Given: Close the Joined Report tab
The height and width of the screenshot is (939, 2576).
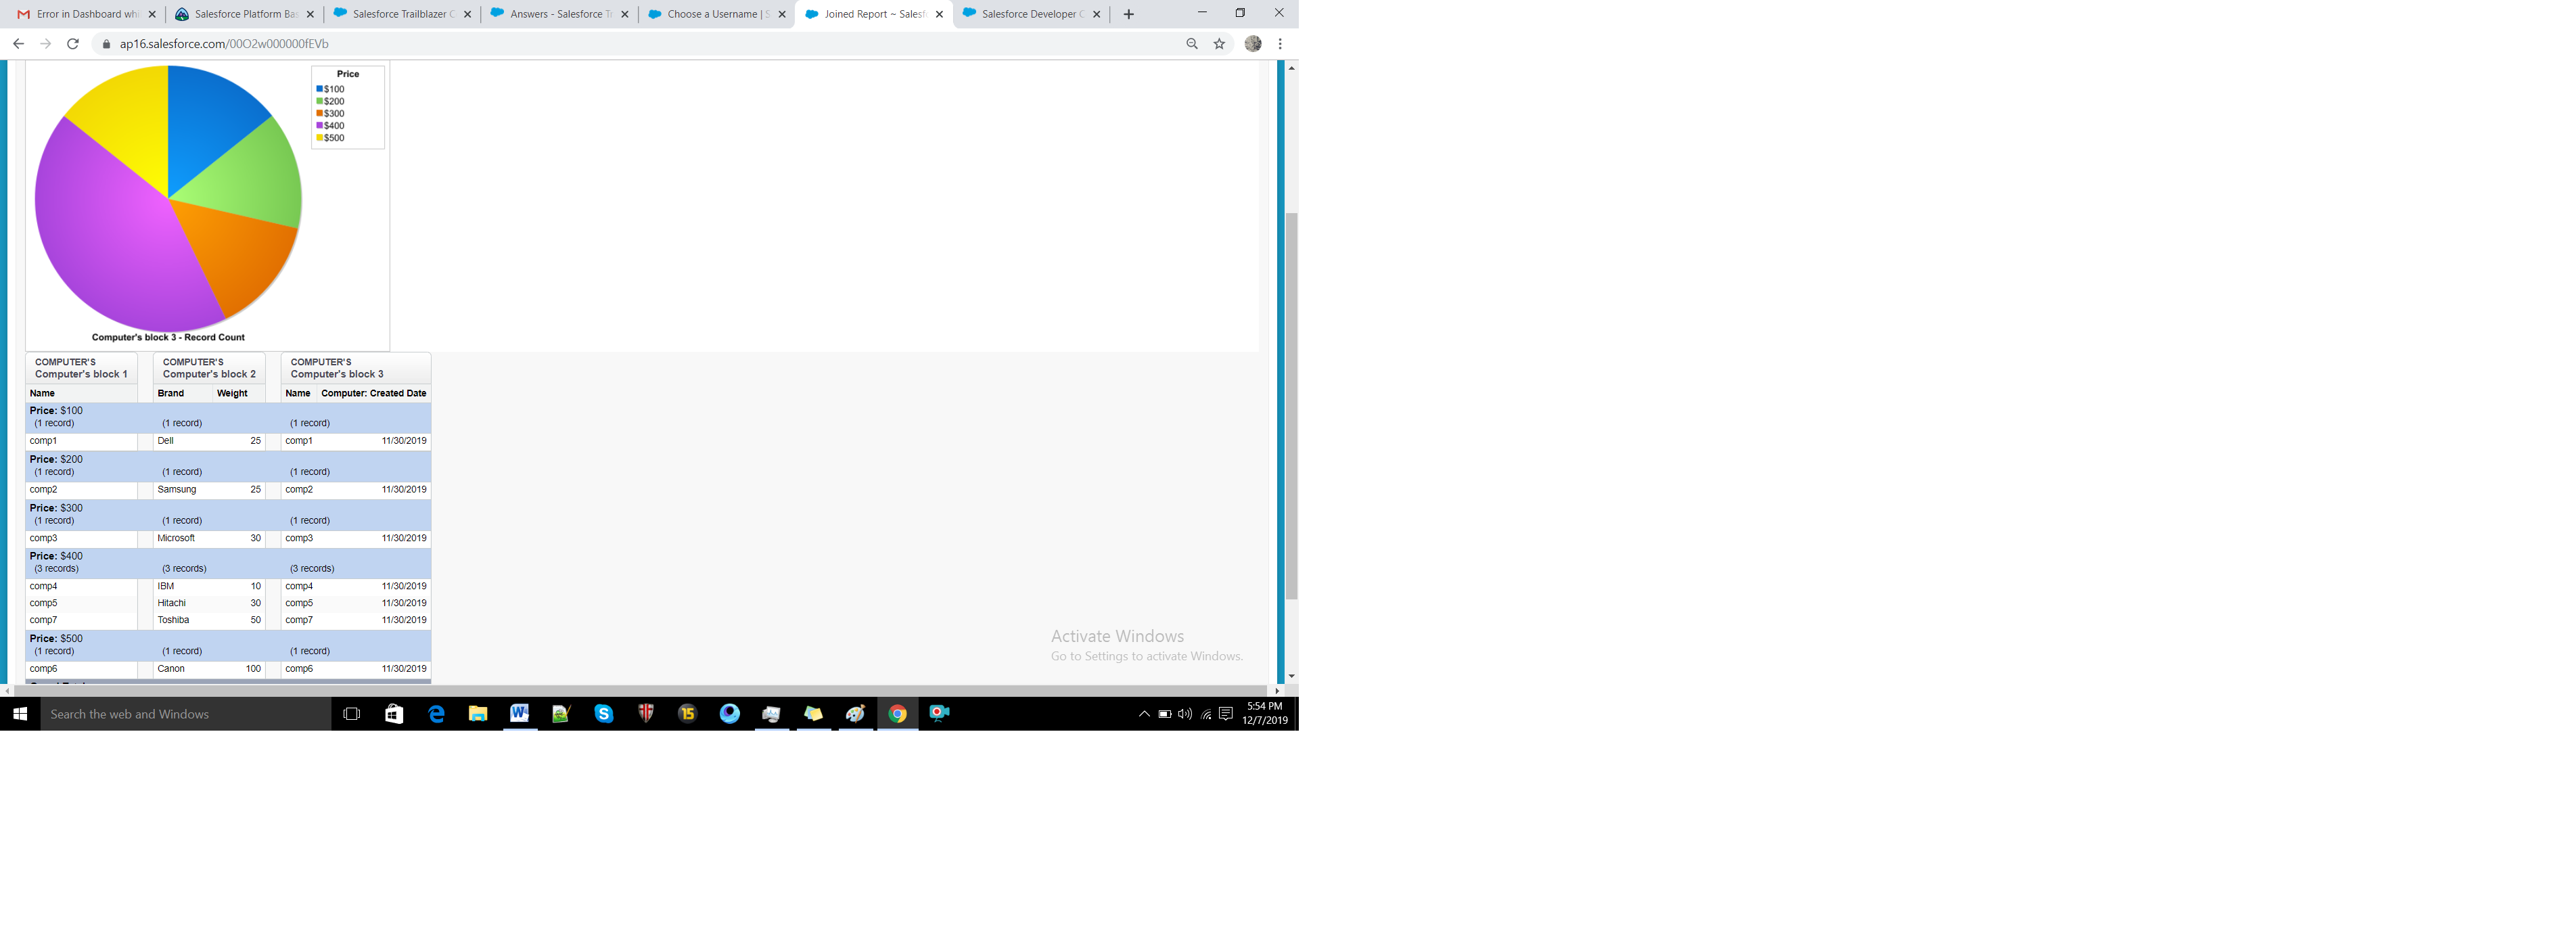Looking at the screenshot, I should click(x=939, y=14).
